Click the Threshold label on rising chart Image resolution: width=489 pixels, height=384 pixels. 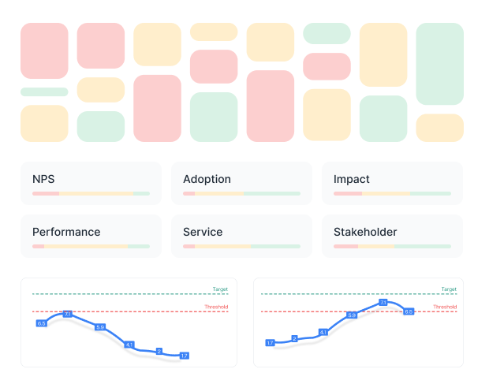pos(445,307)
